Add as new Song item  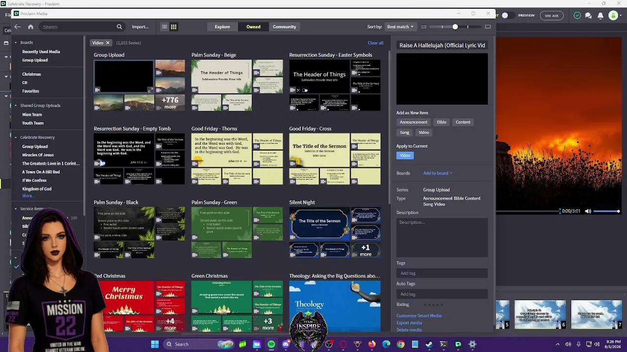405,132
